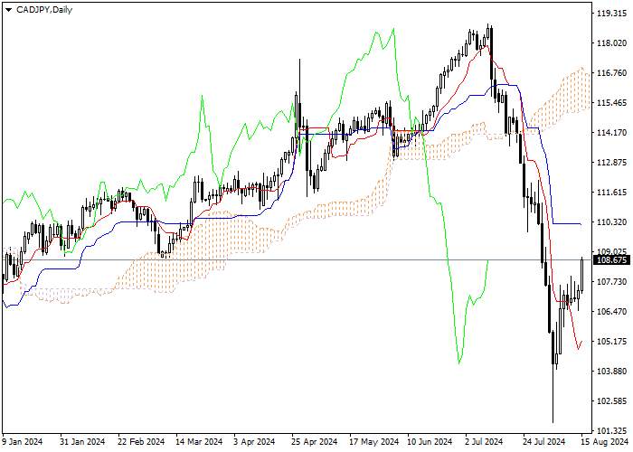The width and height of the screenshot is (633, 452).
Task: Select the 3 Apr 2024 date label
Action: point(255,442)
